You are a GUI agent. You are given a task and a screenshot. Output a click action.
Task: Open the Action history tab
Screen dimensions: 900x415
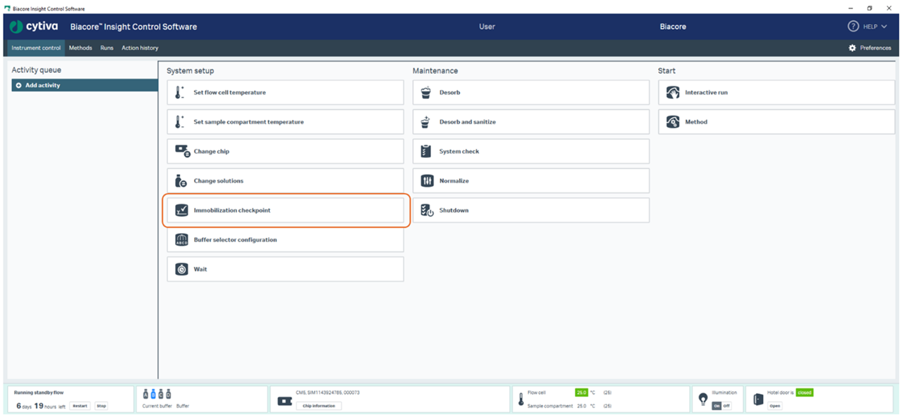click(140, 48)
